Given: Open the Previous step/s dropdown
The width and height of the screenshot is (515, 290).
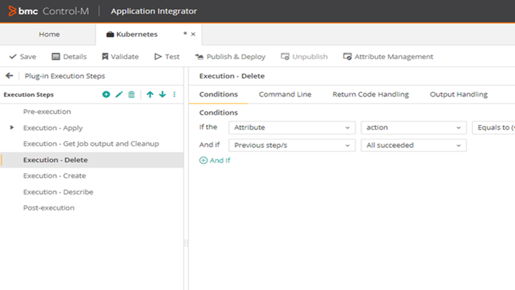Looking at the screenshot, I should click(292, 145).
